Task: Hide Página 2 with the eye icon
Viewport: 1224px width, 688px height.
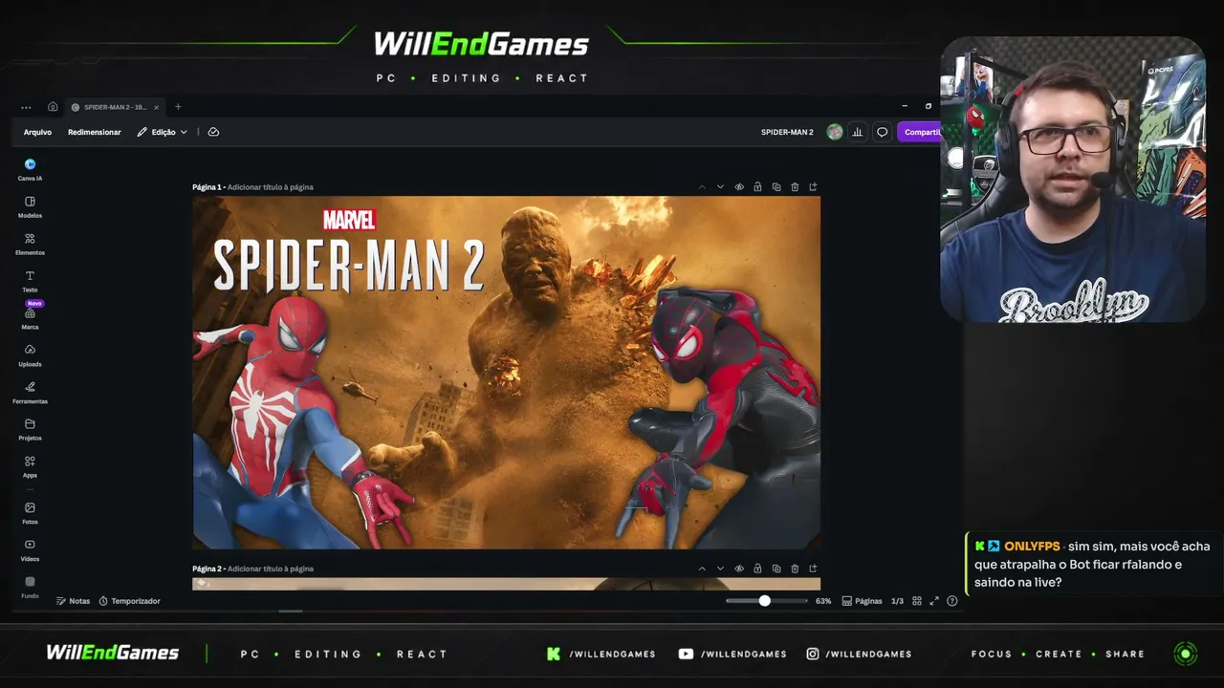Action: (739, 569)
